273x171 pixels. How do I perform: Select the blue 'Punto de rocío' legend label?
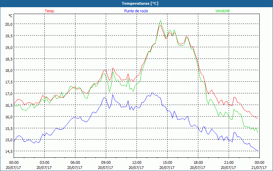136,11
